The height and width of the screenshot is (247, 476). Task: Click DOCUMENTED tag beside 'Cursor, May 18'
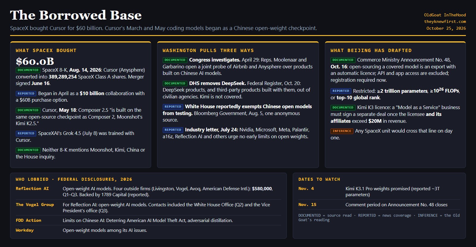[28, 110]
